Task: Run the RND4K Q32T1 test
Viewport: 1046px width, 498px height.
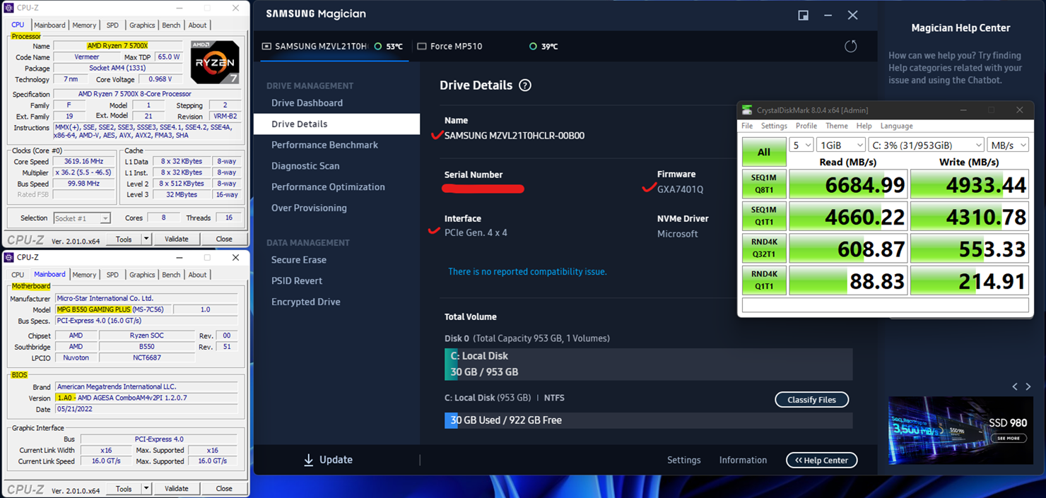Action: (x=764, y=249)
